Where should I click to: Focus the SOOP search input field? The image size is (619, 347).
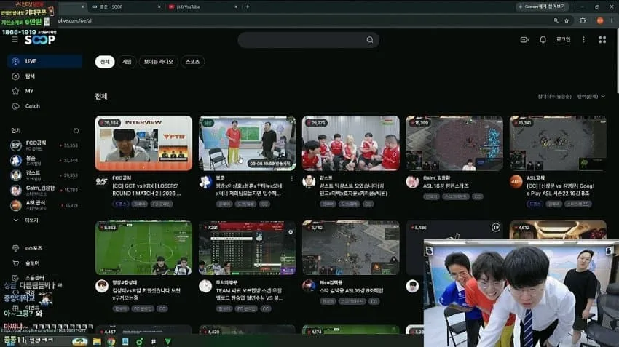(302, 40)
